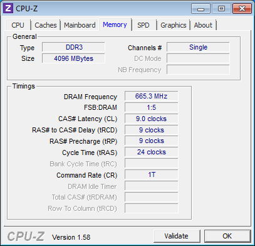Click the CPU-Z purple logo icon
Screen dimensions: 255x246
click(x=8, y=8)
